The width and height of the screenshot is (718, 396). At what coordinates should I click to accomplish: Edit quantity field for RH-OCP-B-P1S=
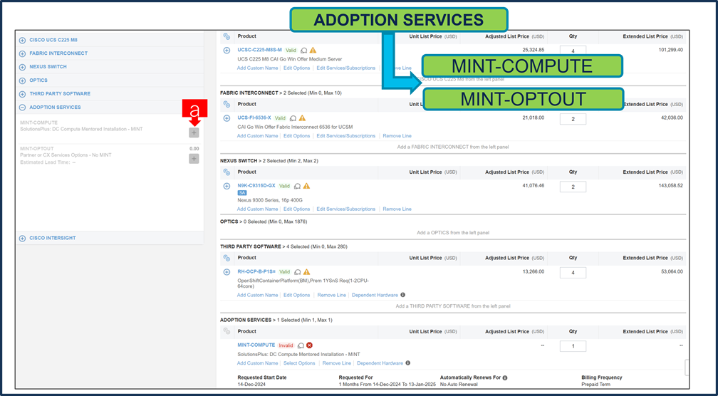coord(573,273)
